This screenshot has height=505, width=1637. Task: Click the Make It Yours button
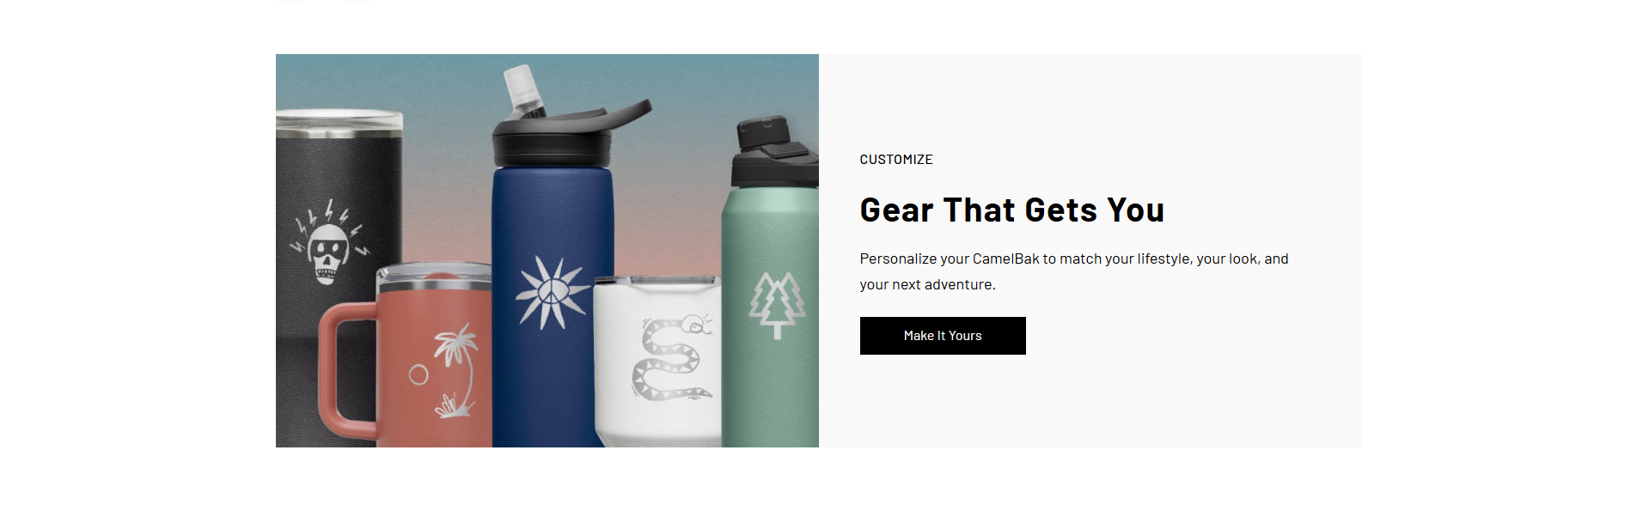[943, 336]
